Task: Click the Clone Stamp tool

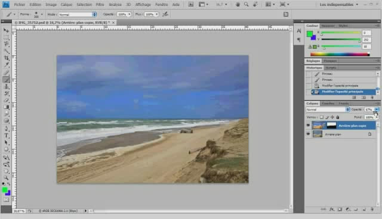Action: coord(7,86)
